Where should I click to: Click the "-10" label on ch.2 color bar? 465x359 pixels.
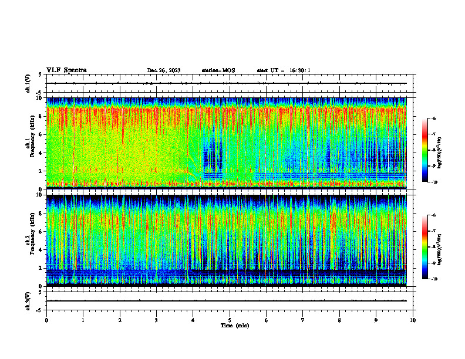click(x=434, y=279)
